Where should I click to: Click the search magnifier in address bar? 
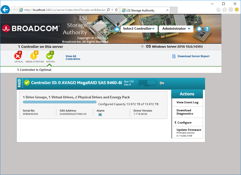tap(108, 10)
